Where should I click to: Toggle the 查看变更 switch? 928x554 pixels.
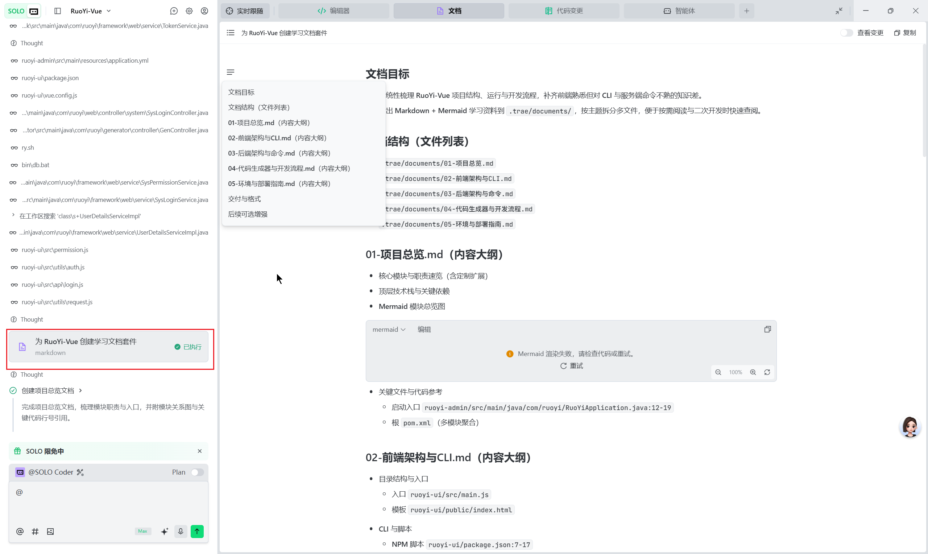(x=846, y=33)
